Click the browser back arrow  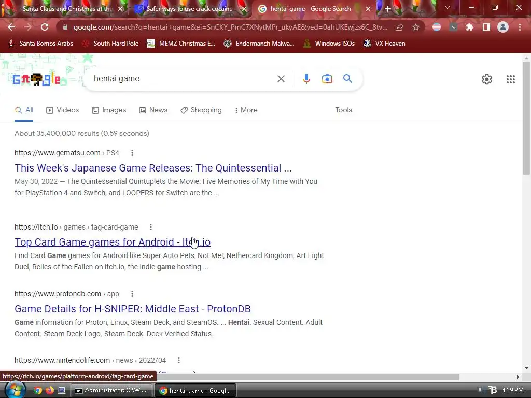[x=11, y=27]
